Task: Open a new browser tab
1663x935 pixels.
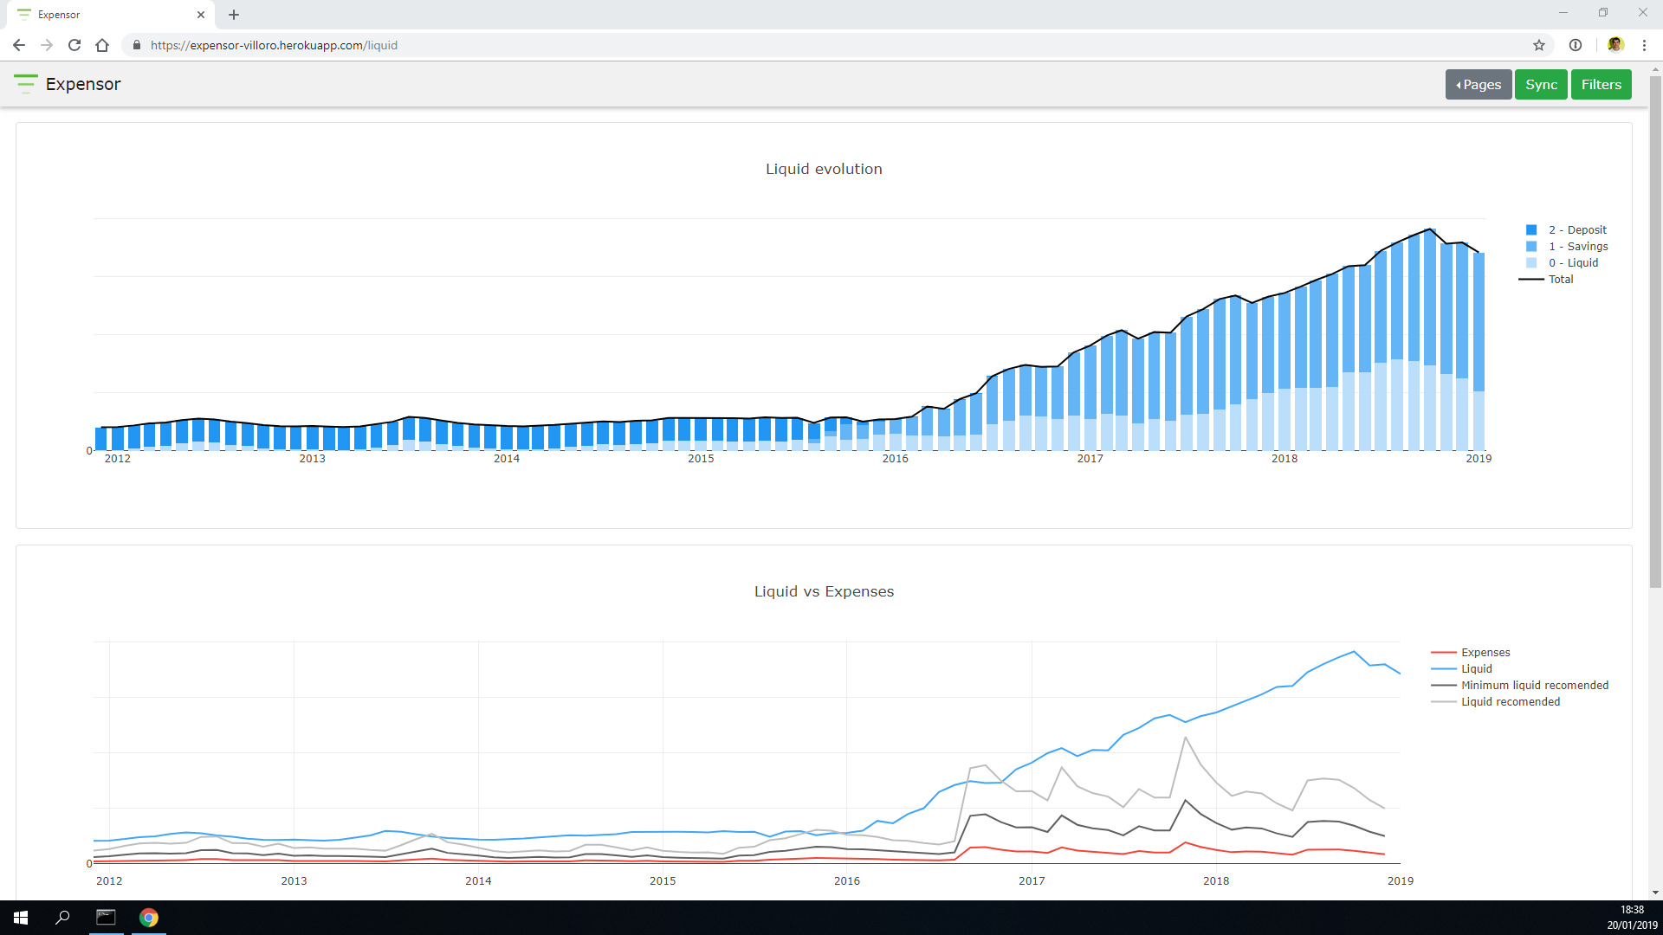Action: (234, 15)
